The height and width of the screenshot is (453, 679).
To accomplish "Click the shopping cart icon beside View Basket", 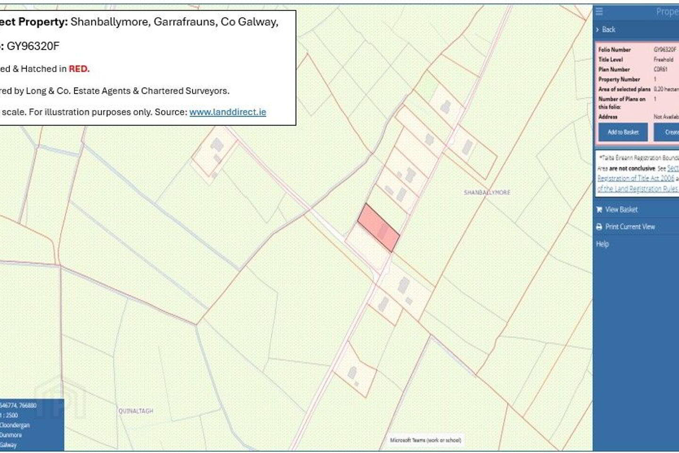I will coord(599,210).
